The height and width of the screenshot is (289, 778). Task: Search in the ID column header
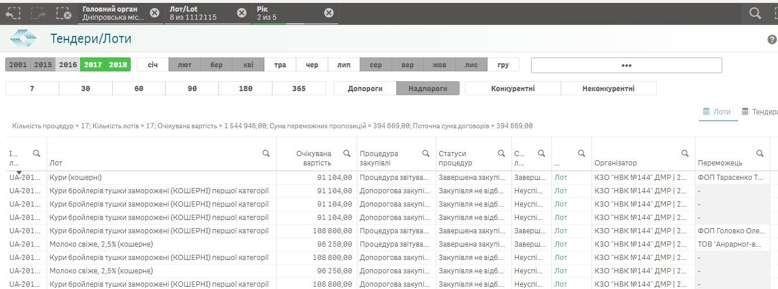(37, 153)
